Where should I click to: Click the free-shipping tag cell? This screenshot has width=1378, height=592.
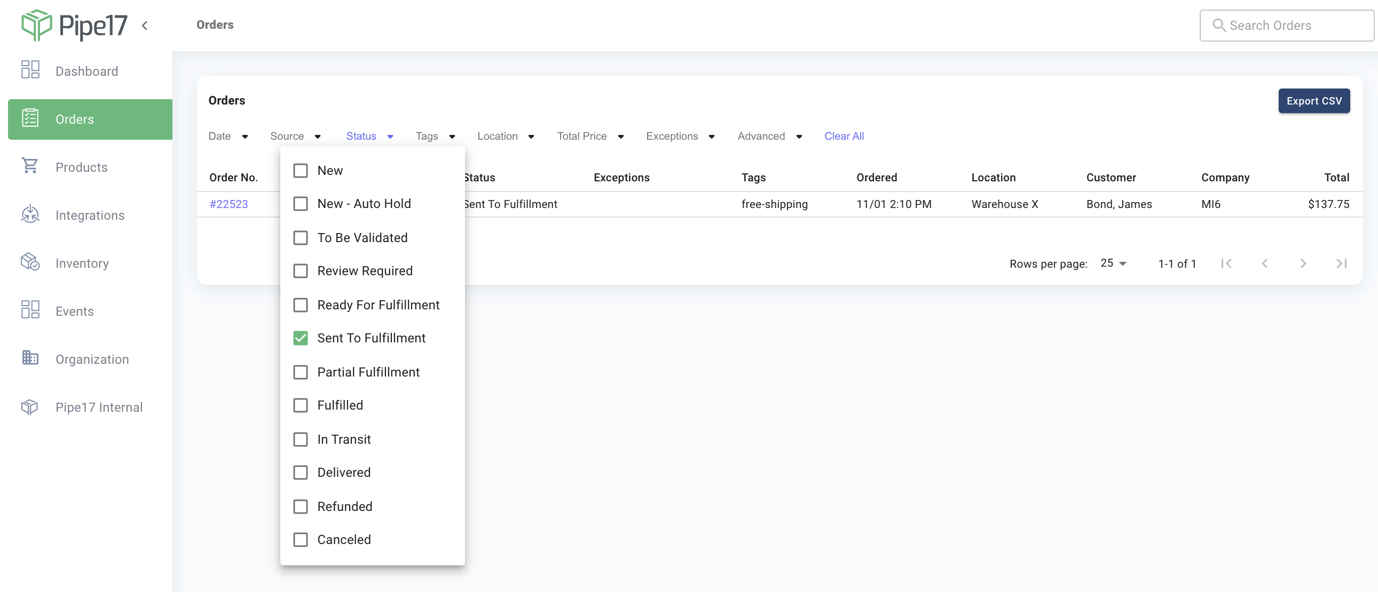pos(774,204)
